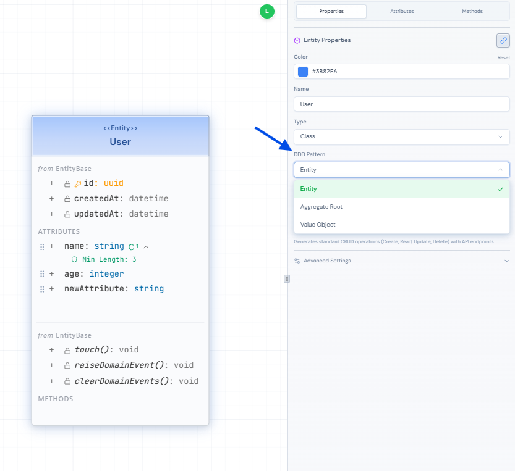Reset the entity color

(x=504, y=57)
